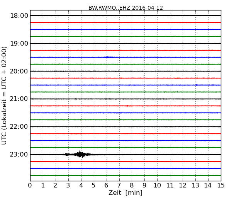Click the x-axis tick label 0

click(x=30, y=186)
